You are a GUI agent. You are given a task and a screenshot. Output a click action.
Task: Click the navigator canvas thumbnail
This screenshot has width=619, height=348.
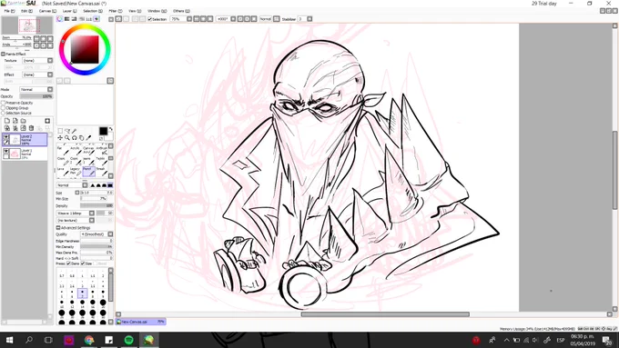pos(27,25)
